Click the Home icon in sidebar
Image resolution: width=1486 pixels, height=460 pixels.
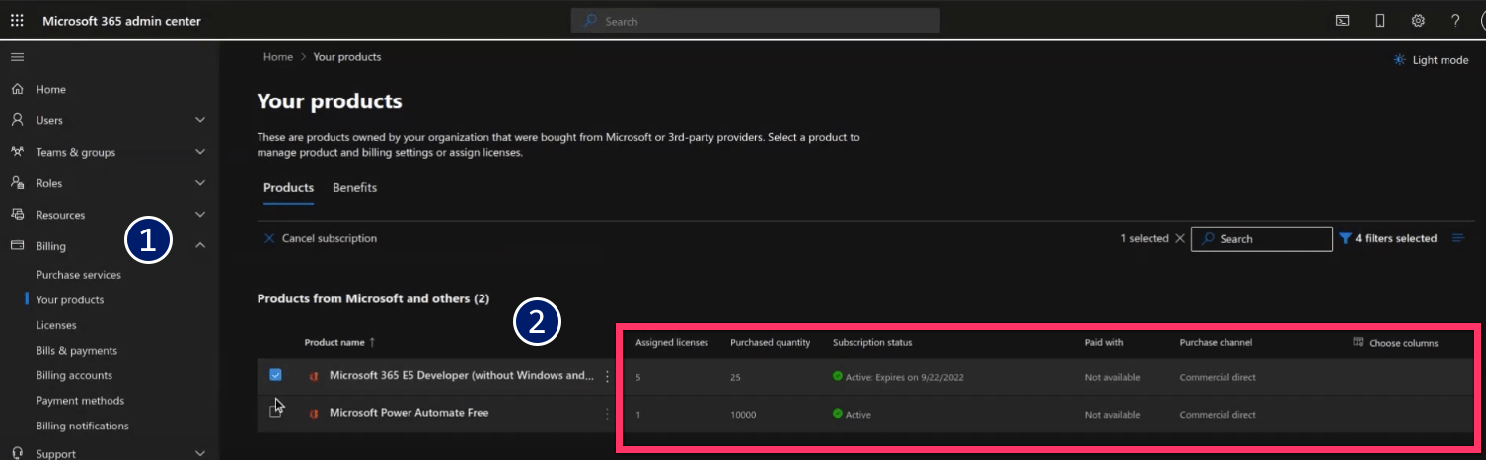[17, 89]
